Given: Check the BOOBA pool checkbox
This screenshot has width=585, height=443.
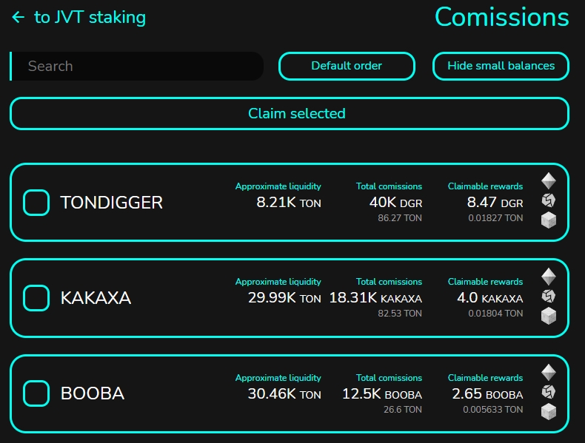Looking at the screenshot, I should 36,393.
